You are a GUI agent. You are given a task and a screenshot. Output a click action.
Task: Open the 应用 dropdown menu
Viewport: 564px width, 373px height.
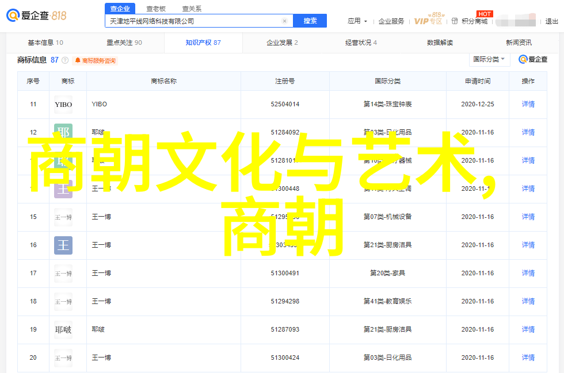(357, 21)
